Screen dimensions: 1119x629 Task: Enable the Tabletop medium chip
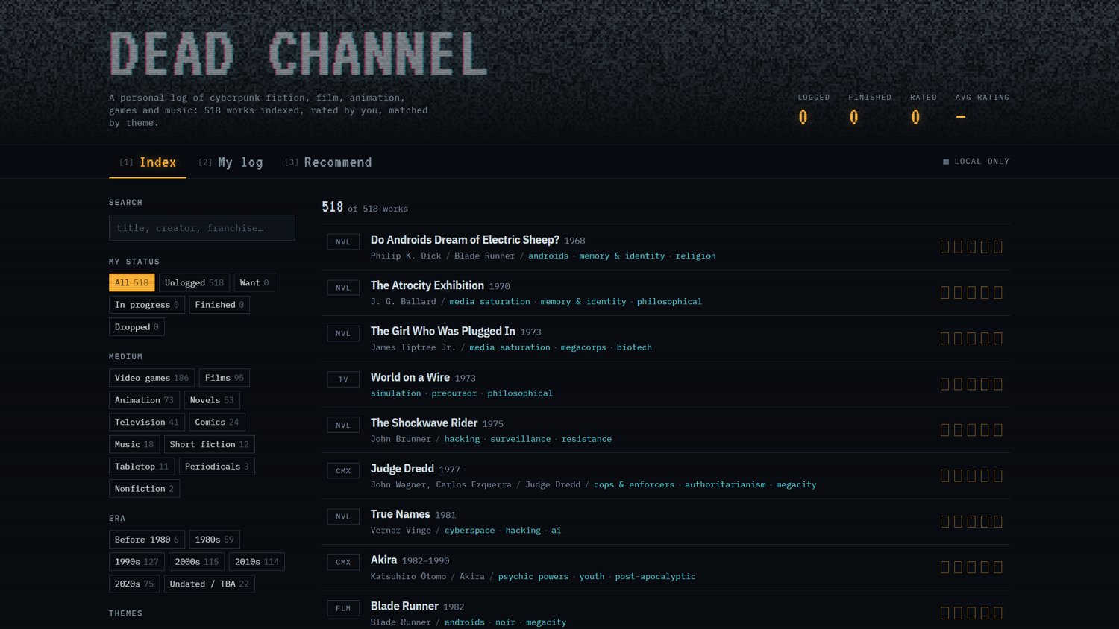point(142,467)
